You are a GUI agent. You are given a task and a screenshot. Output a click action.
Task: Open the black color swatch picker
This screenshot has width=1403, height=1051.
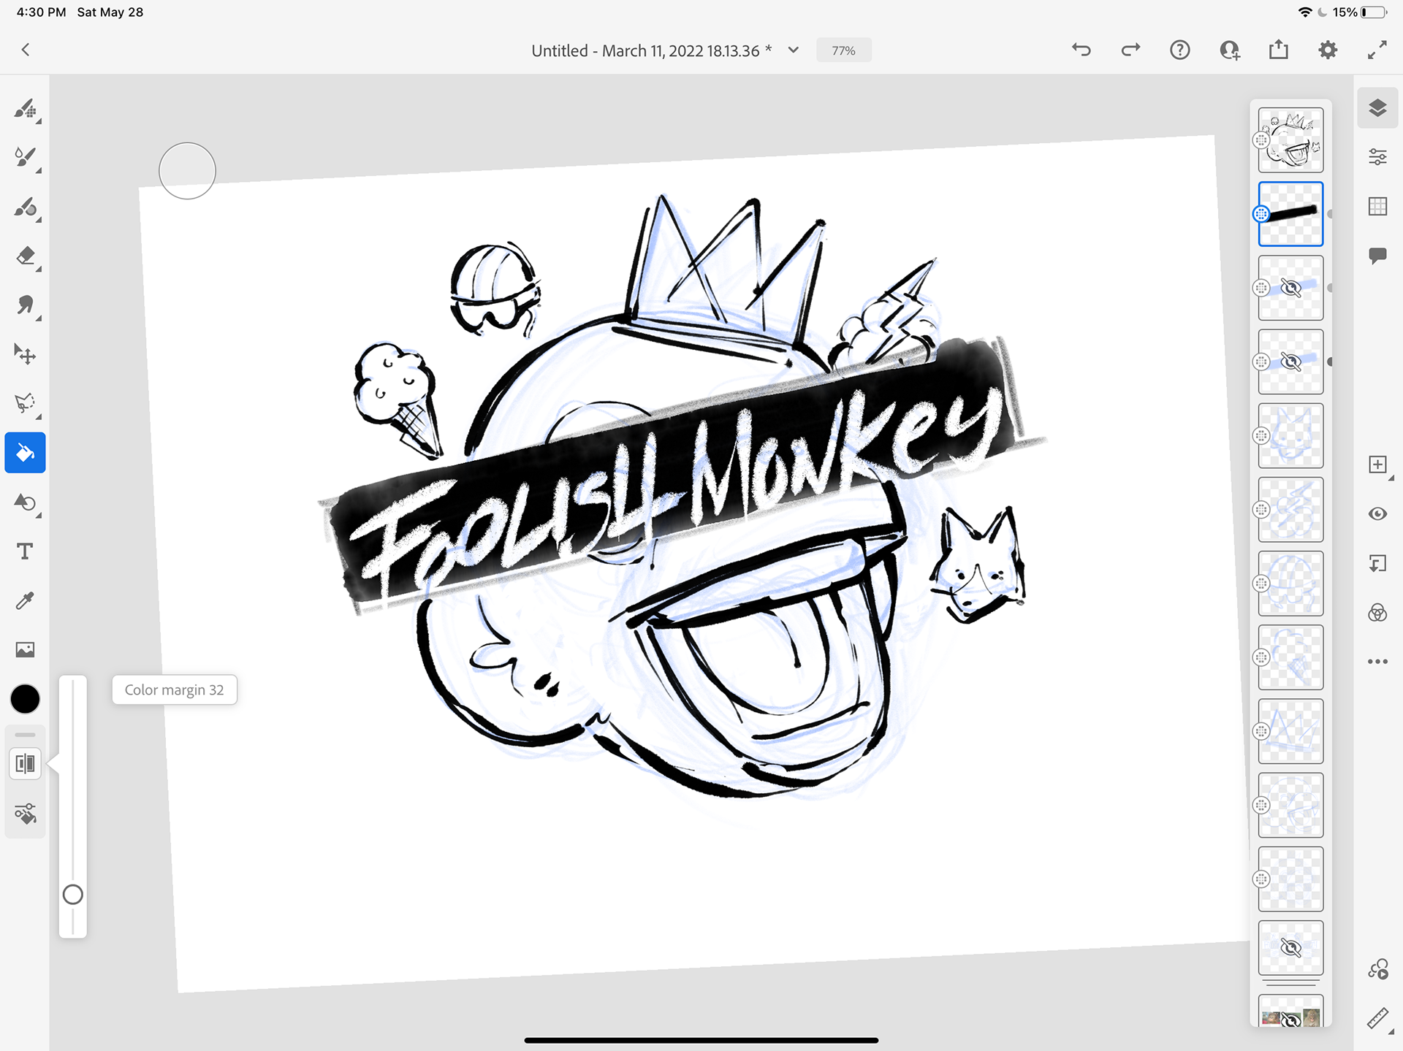[x=25, y=699]
